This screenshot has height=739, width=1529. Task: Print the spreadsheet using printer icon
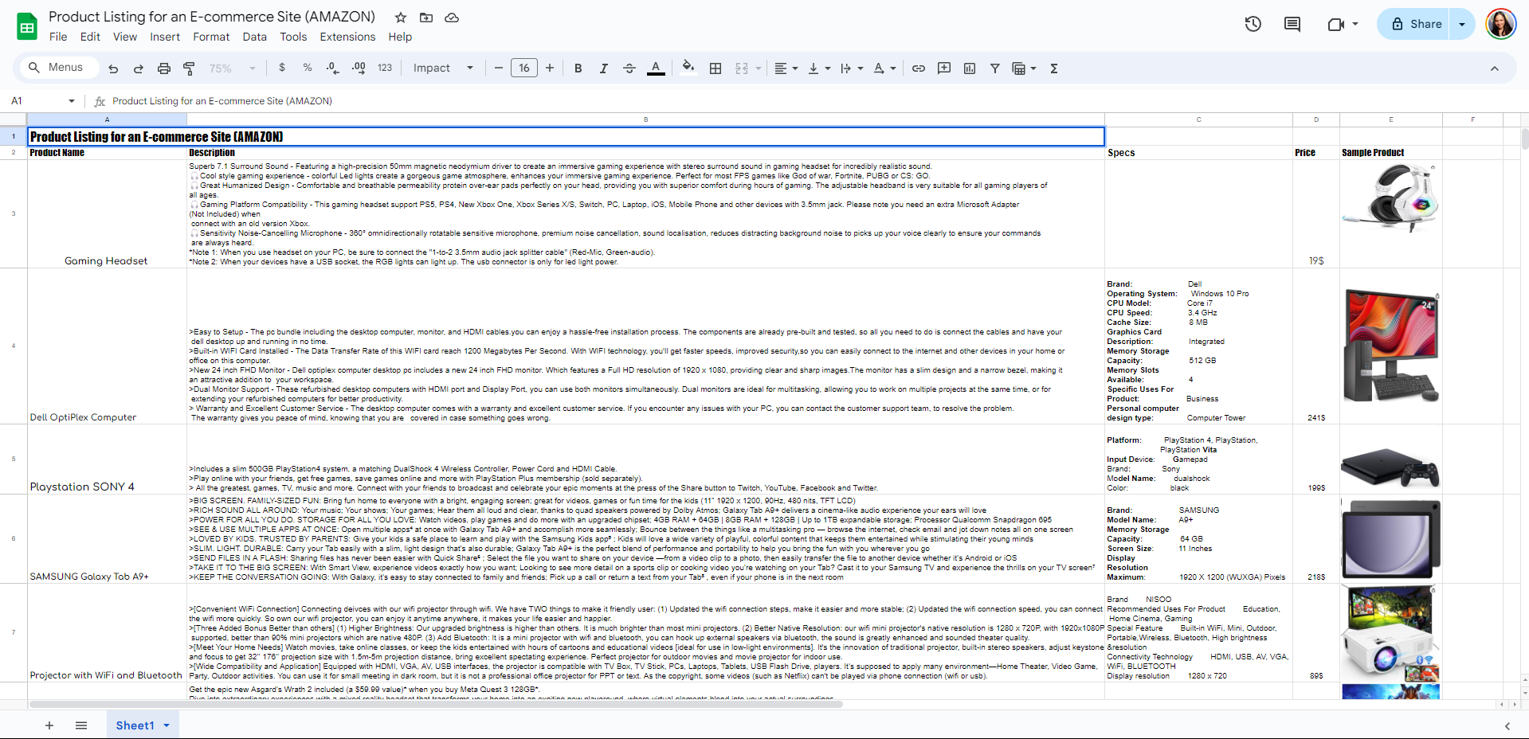coord(164,68)
